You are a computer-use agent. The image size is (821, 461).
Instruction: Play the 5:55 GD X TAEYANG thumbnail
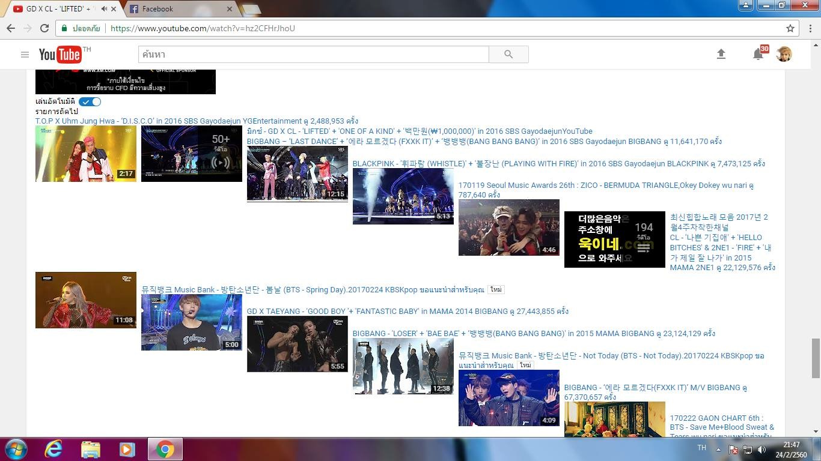[298, 344]
